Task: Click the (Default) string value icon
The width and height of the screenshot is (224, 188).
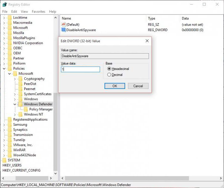Action: tap(63, 24)
